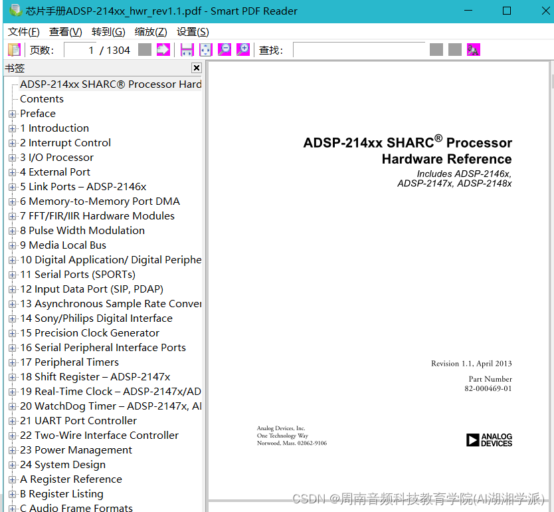Open the Contents bookmark

tap(42, 99)
